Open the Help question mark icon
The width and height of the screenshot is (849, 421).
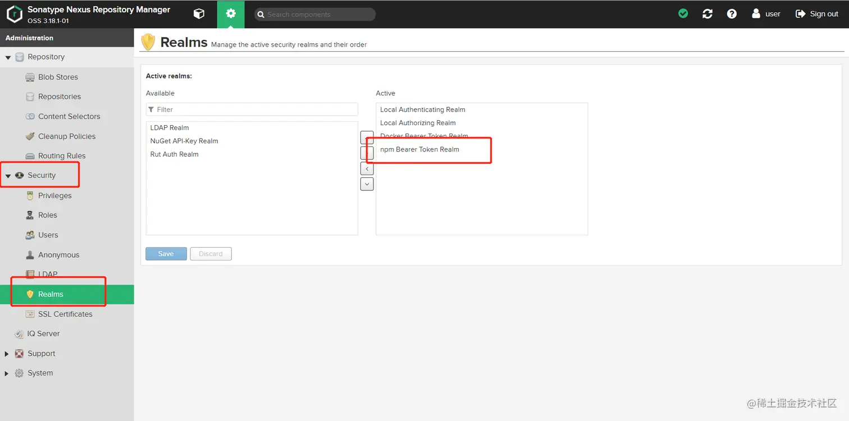tap(732, 13)
